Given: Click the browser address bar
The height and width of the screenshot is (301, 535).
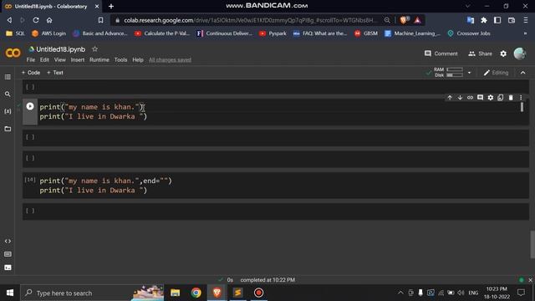Looking at the screenshot, I should point(251,20).
